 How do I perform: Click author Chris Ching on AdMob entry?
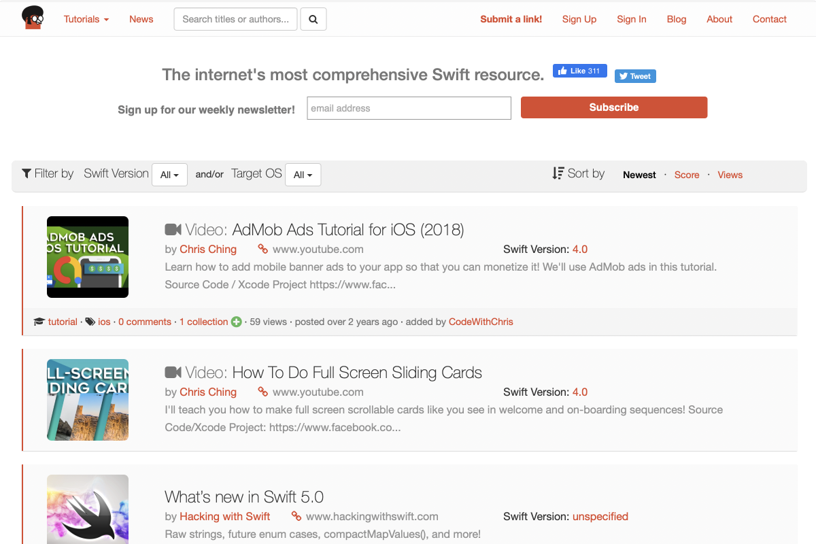[208, 249]
